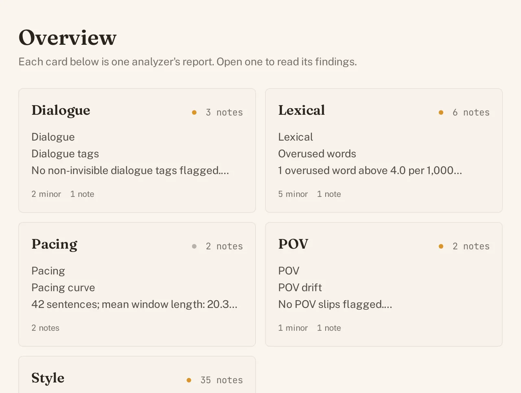Click the 'Overused words' summary line

(x=317, y=154)
